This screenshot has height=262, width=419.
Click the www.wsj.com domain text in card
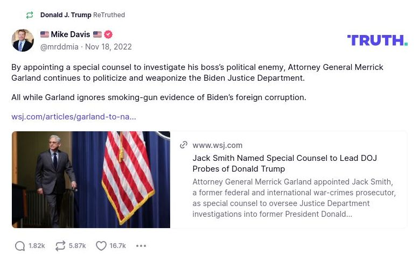(x=218, y=145)
